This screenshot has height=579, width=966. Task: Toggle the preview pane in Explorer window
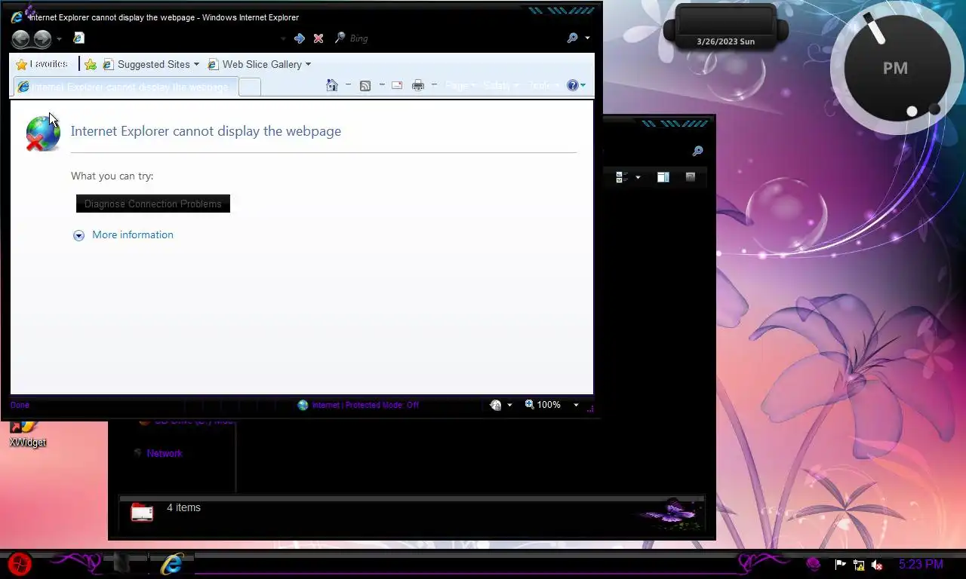click(663, 177)
